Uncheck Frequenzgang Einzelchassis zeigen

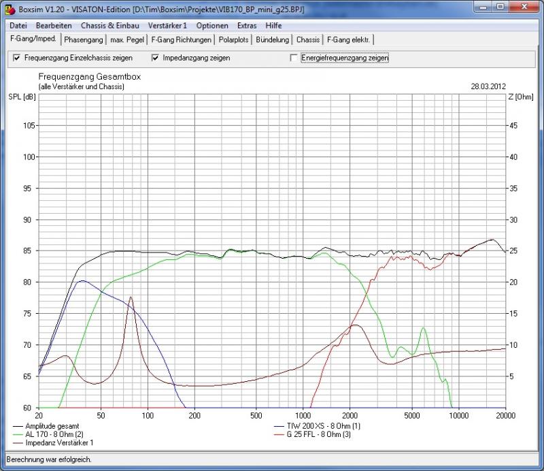click(17, 58)
